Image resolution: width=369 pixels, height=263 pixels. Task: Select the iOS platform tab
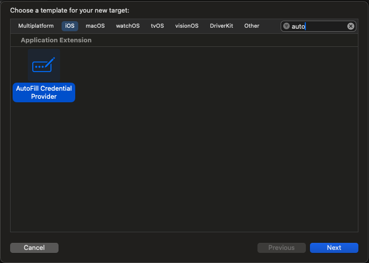pos(70,26)
